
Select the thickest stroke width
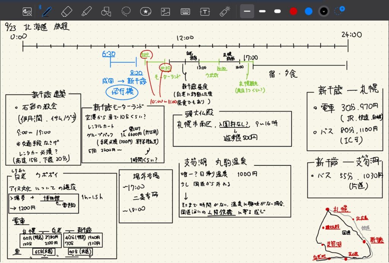pos(278,11)
